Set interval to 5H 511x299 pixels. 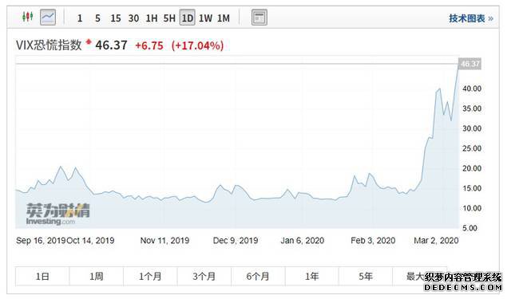(169, 18)
